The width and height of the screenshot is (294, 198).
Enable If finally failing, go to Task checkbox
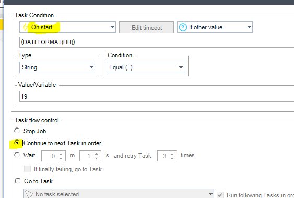(27, 169)
